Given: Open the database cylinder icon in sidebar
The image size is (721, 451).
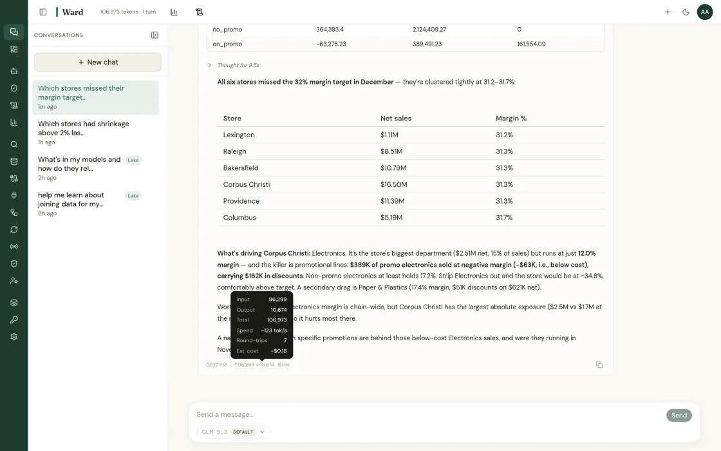Looking at the screenshot, I should tap(14, 161).
